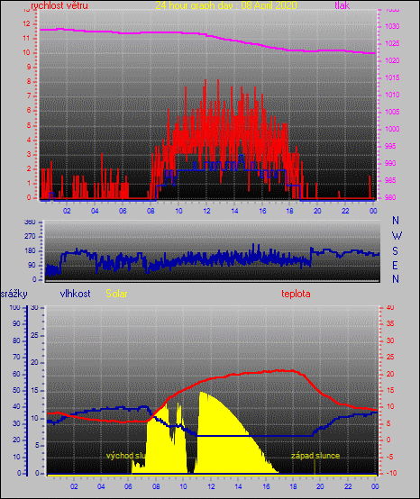This screenshot has height=499, width=420.
Task: Click the hour label 16 under bottom graph
Action: [x=266, y=486]
